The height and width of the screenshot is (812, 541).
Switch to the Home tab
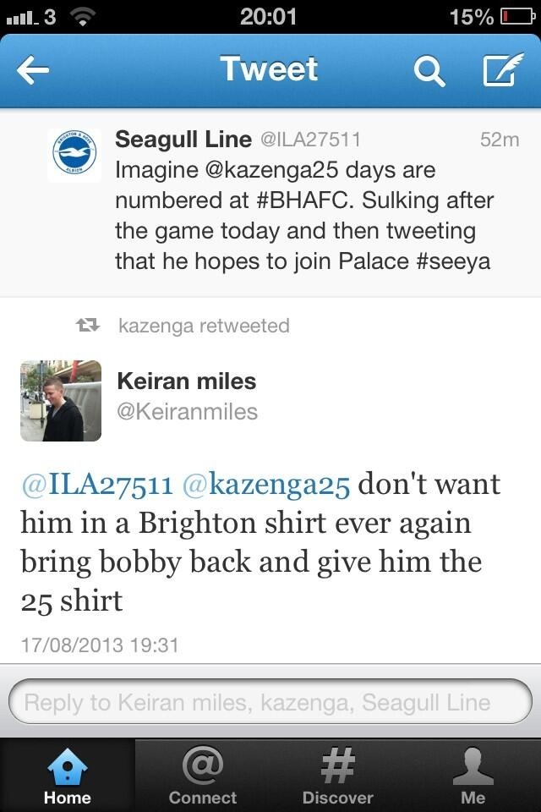(x=68, y=776)
